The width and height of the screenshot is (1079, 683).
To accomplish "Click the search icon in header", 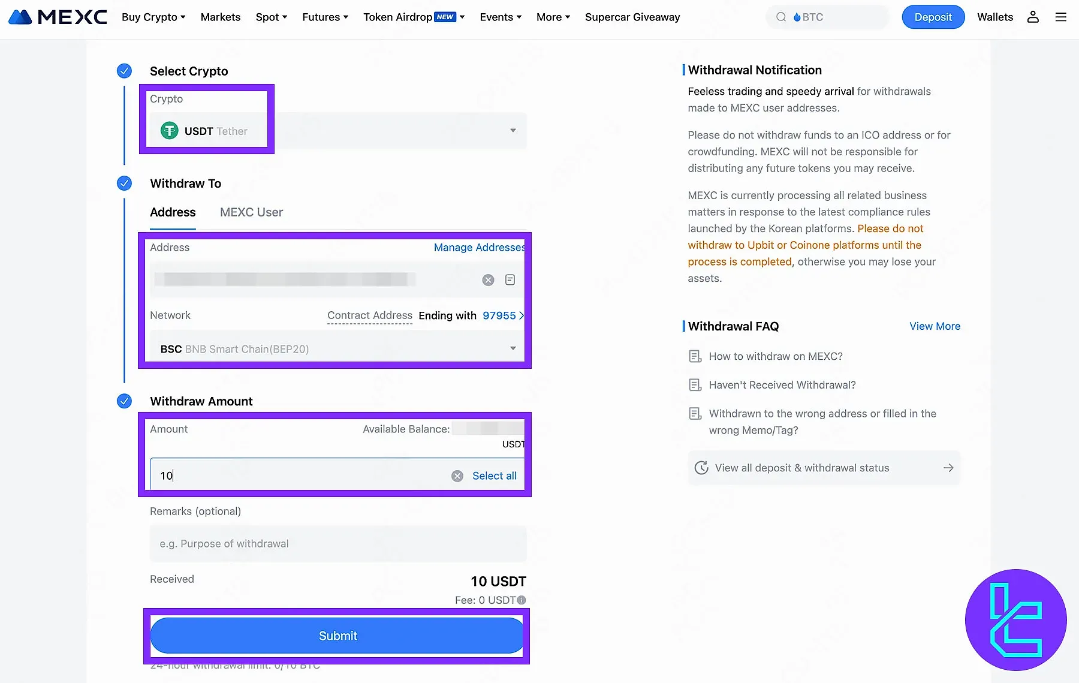I will (x=781, y=17).
